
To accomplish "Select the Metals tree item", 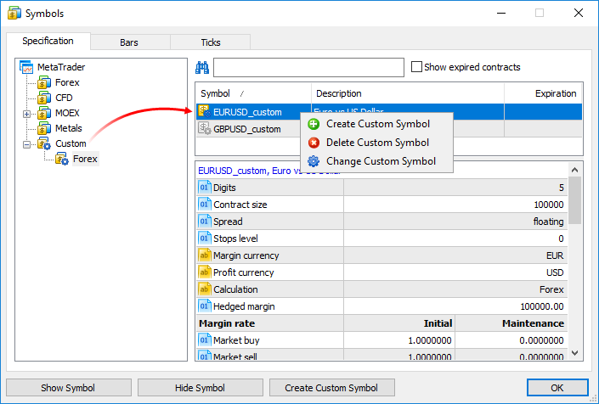I will [68, 128].
